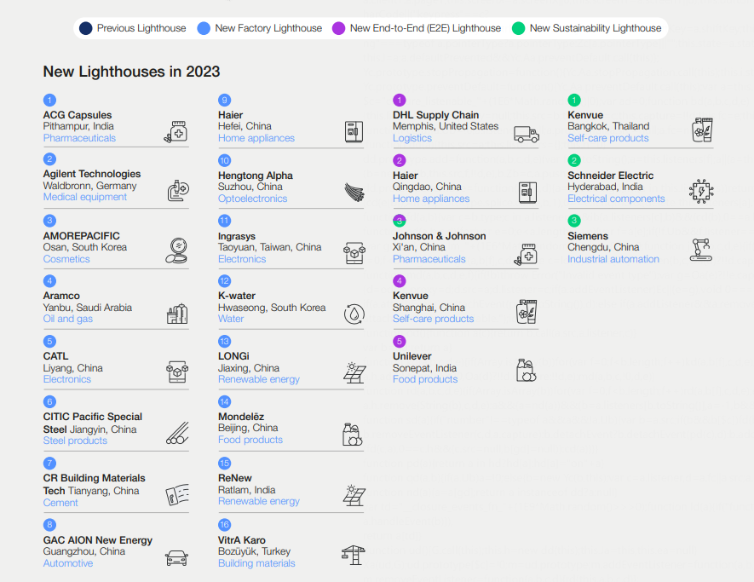Click the CR Building Materials cement icon
Image resolution: width=754 pixels, height=582 pixels.
pyautogui.click(x=177, y=494)
